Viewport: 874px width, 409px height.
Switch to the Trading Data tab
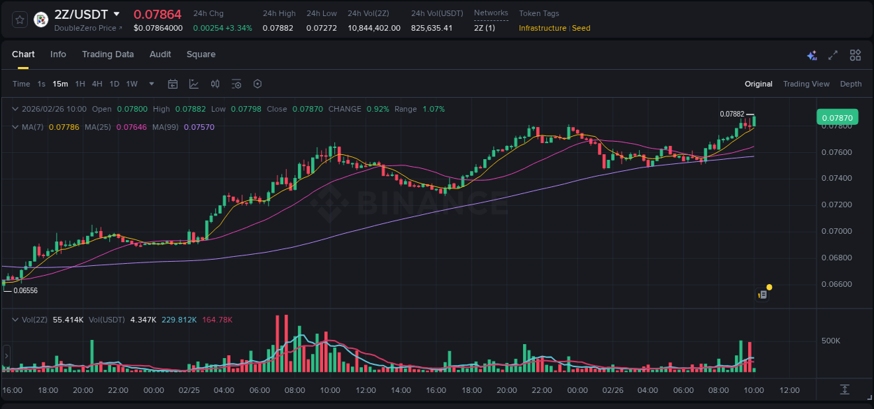point(108,54)
